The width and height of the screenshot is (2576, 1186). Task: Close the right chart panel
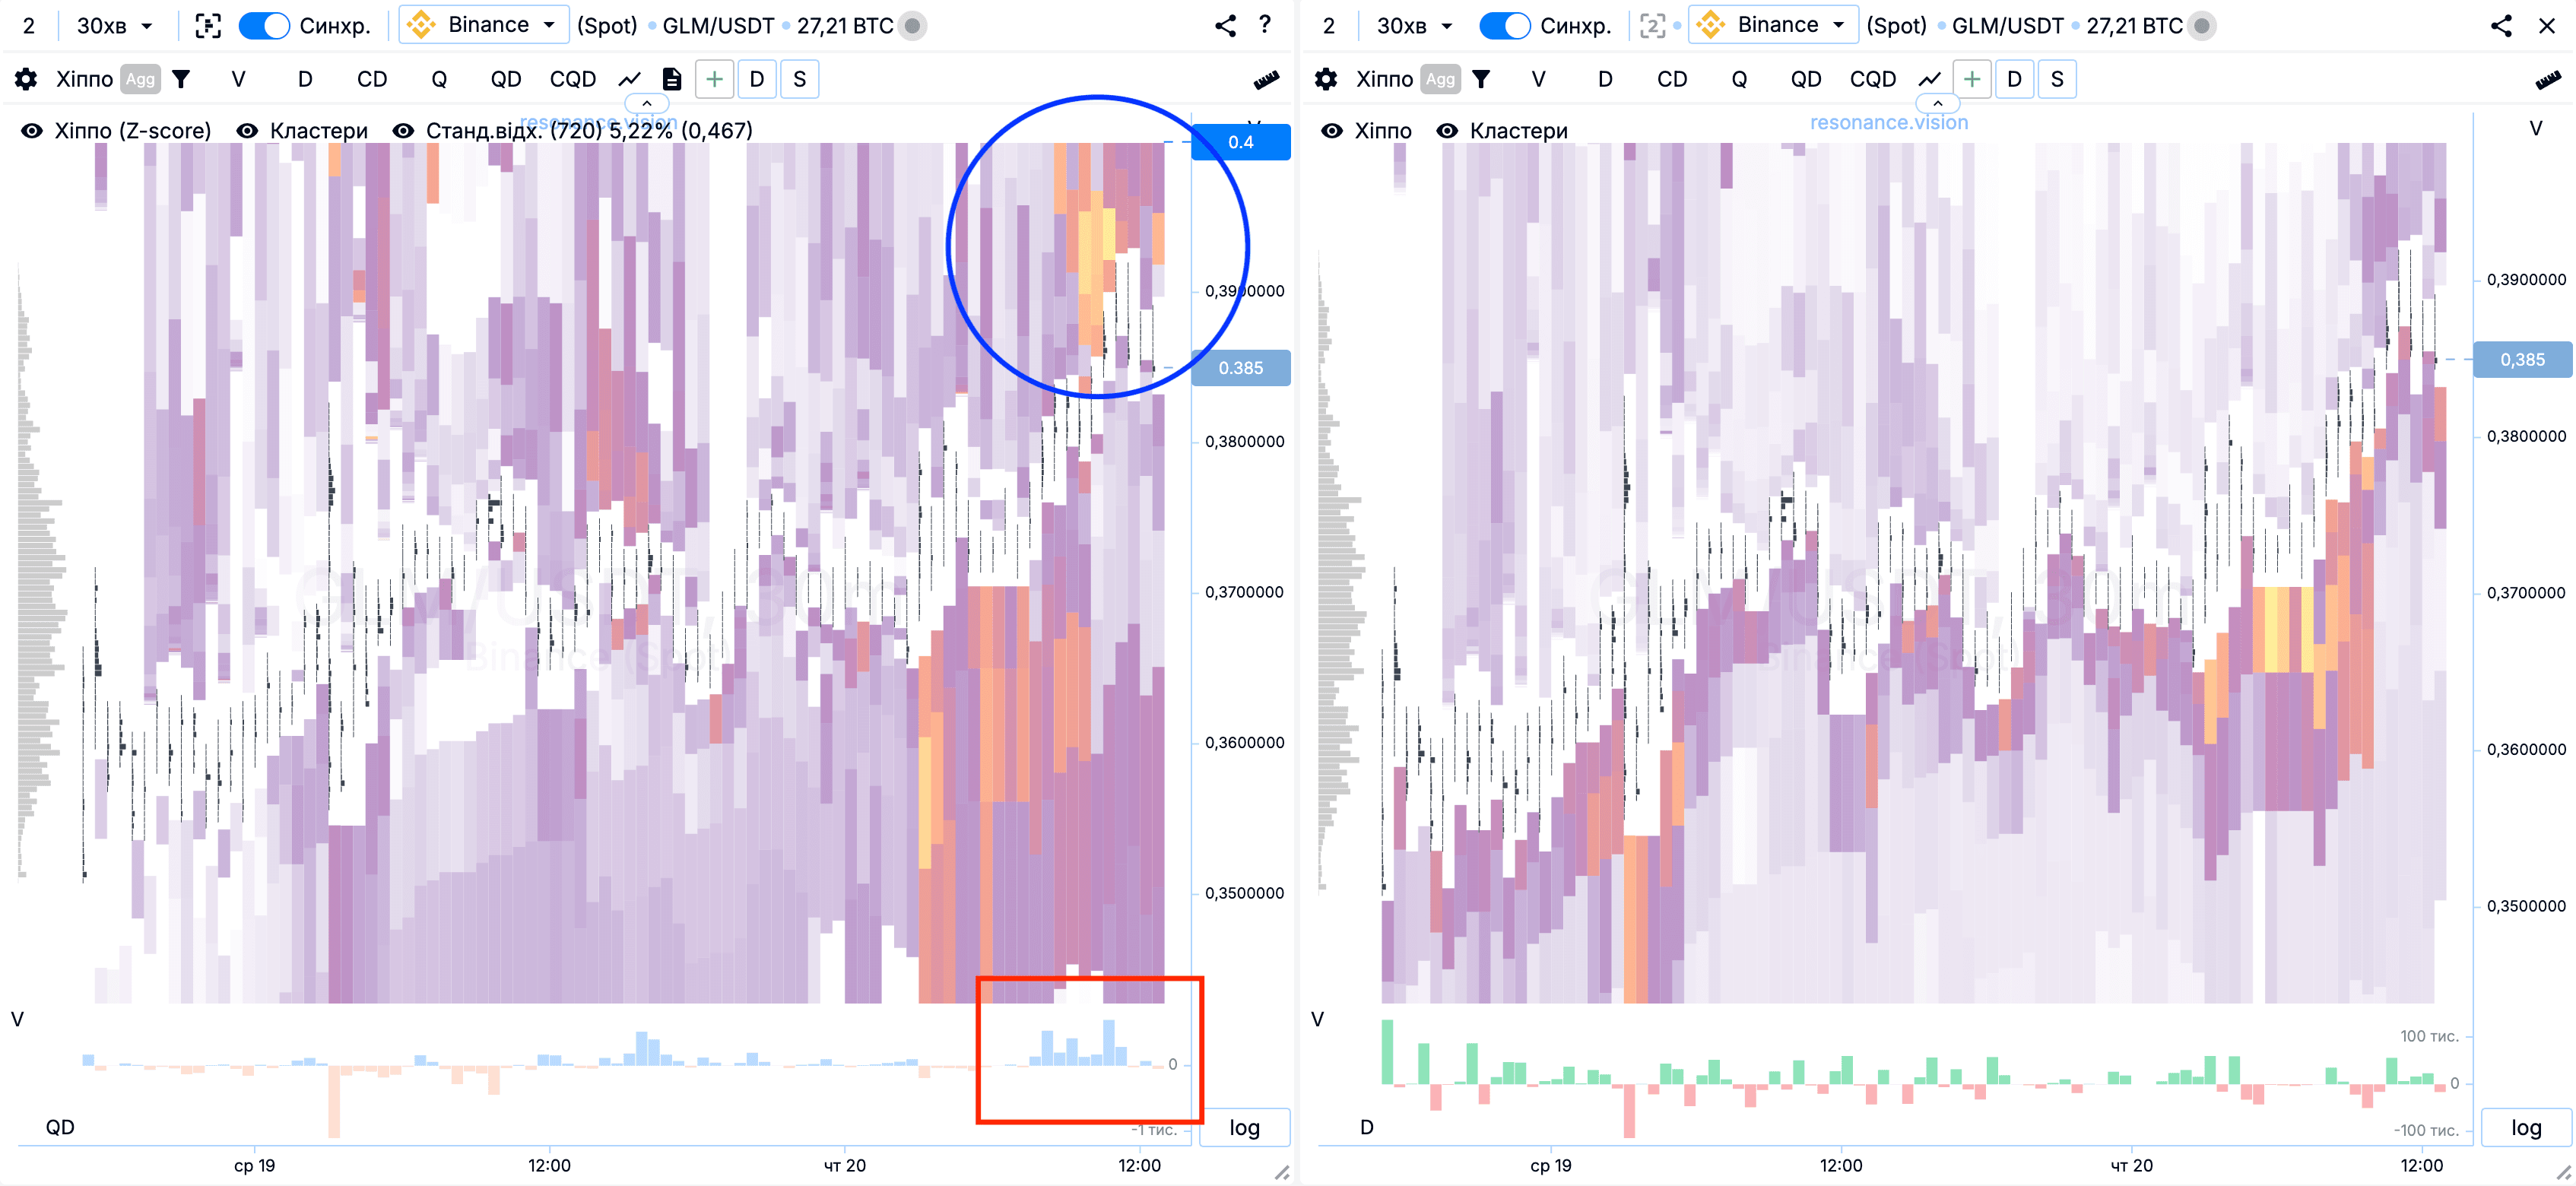point(2547,26)
